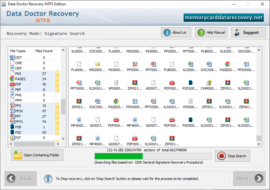Select the PST Outlook icon
The image size is (270, 190).
12,137
